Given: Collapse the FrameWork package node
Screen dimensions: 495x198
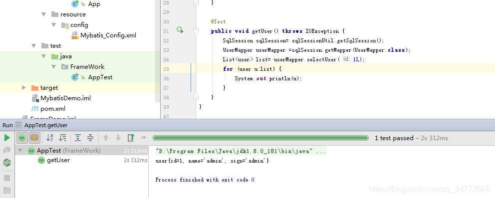Looking at the screenshot, I should (x=53, y=66).
